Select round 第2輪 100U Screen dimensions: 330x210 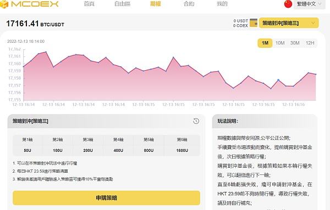[x=58, y=145]
